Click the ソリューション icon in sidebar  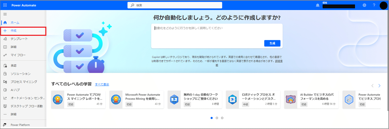tap(5, 74)
